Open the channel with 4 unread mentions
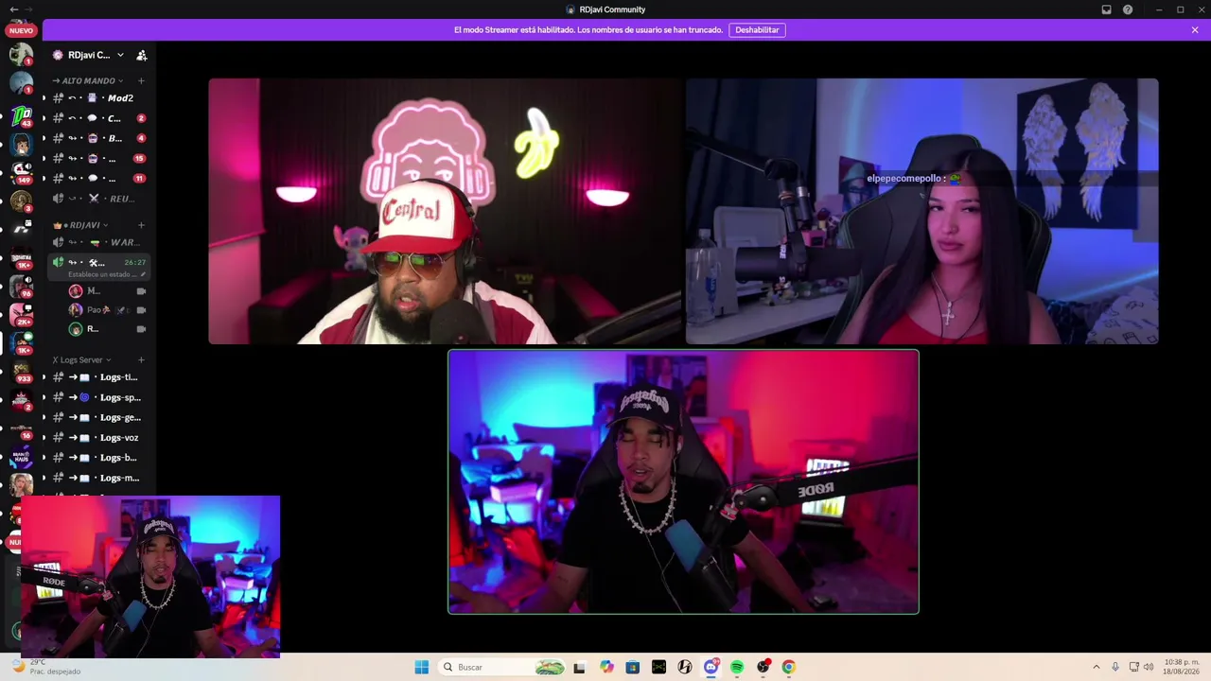The image size is (1211, 681). (x=98, y=138)
